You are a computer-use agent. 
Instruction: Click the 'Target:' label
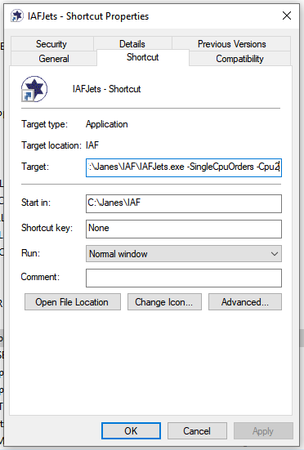pyautogui.click(x=35, y=167)
